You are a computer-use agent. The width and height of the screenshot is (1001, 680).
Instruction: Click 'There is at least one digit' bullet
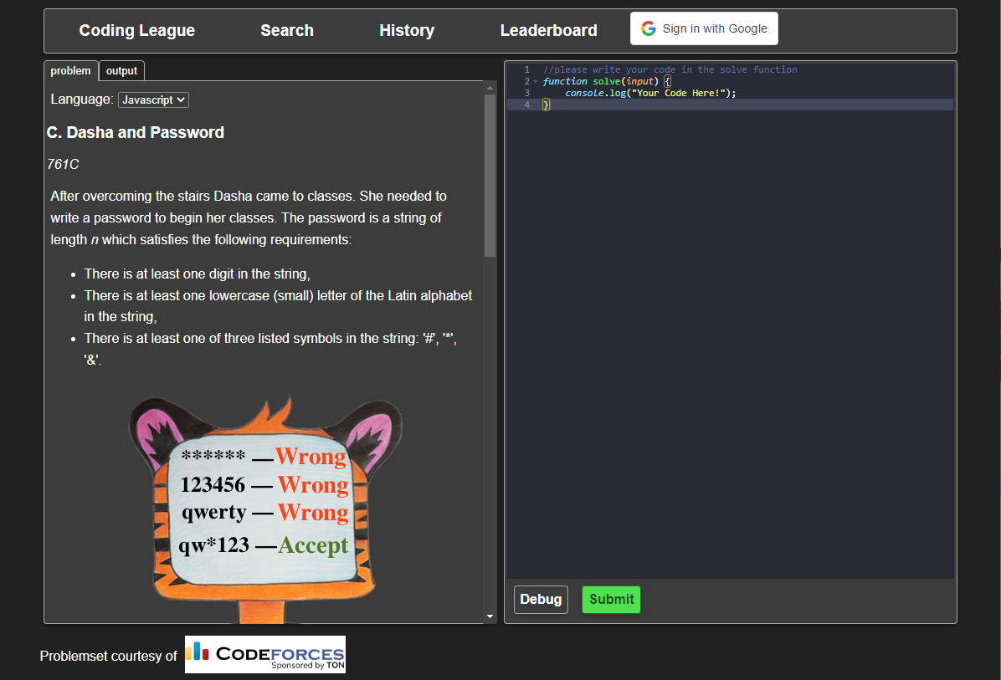coord(198,274)
